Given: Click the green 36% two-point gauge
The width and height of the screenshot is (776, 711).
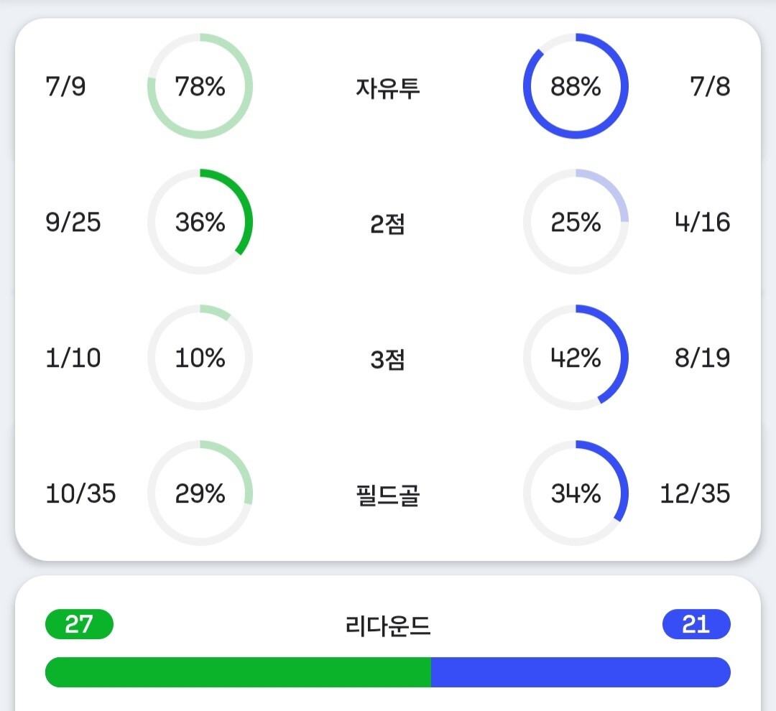Looking at the screenshot, I should click(x=200, y=222).
